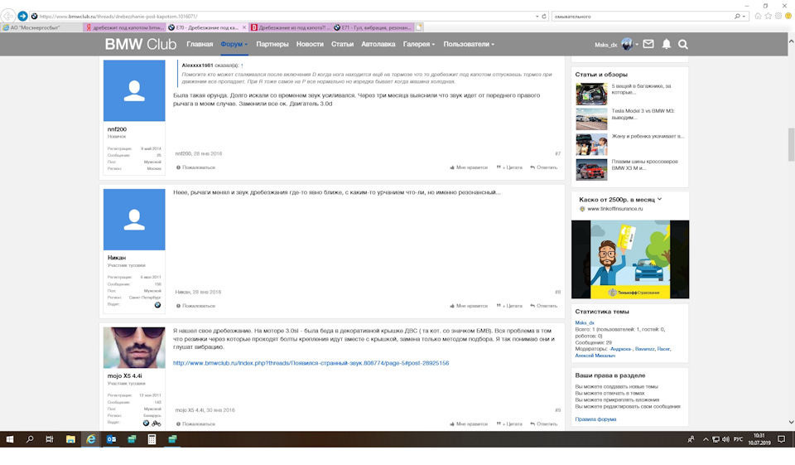Close the E70 Дребезжание tab
Viewport: 795px width, 465px height.
tap(243, 27)
